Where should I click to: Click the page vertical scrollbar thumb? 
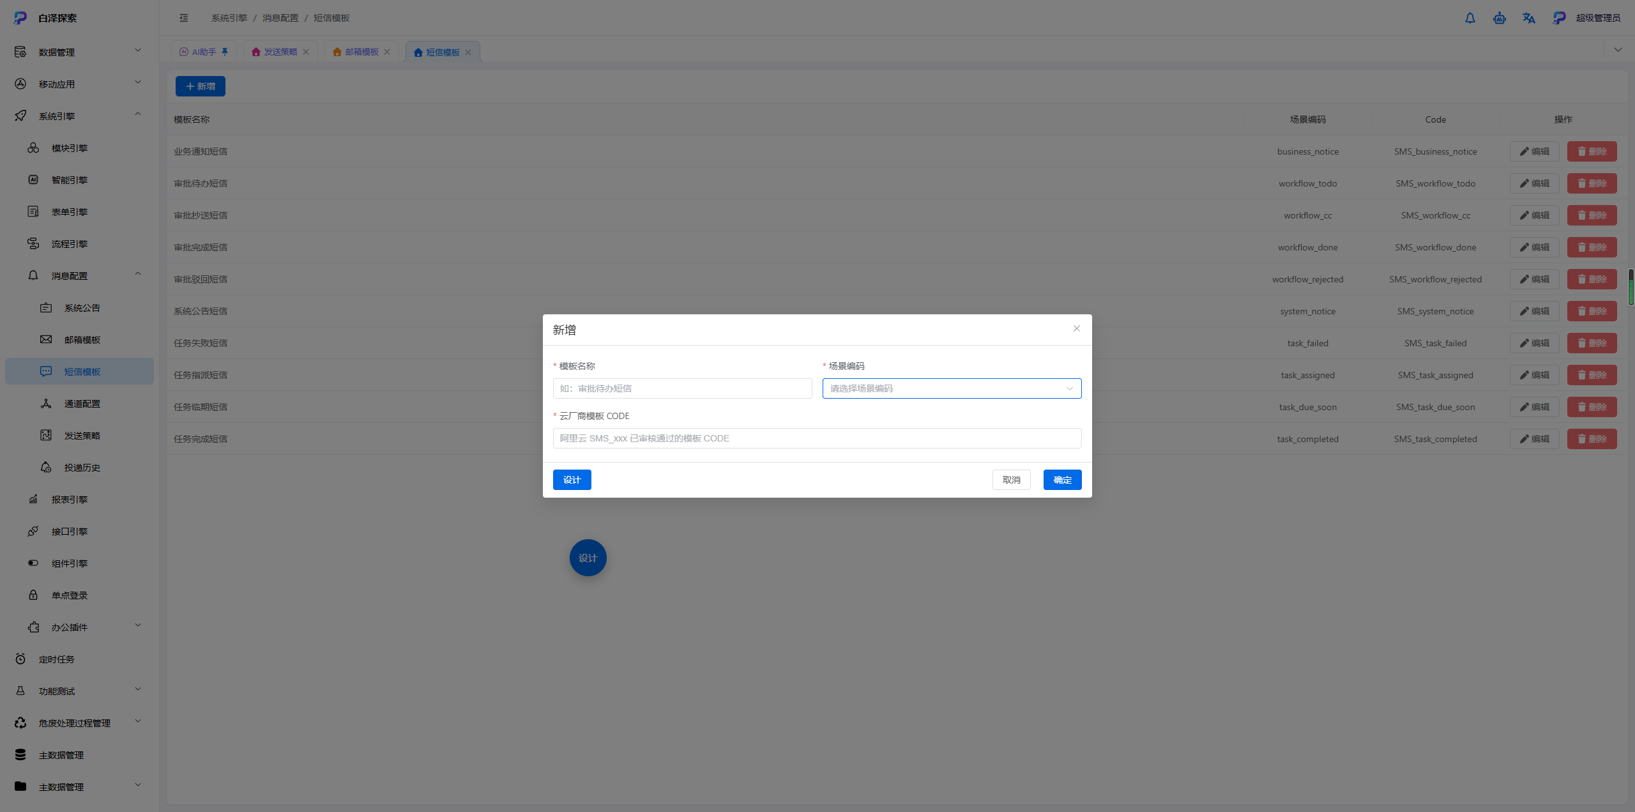[x=1631, y=287]
